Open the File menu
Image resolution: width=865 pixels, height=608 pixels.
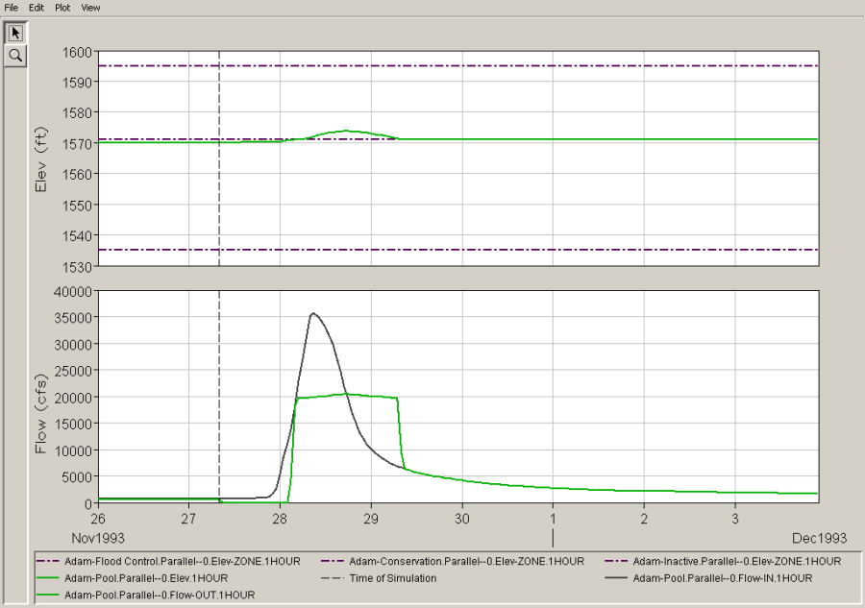pos(11,8)
